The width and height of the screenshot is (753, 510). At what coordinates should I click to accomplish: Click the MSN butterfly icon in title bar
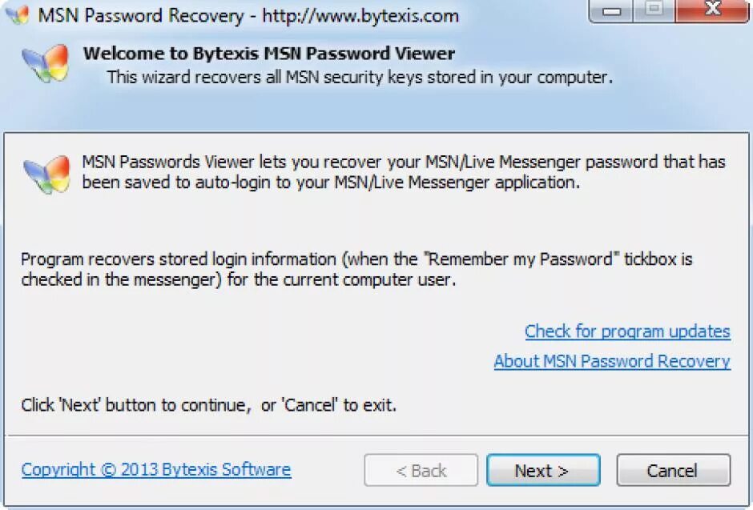18,14
